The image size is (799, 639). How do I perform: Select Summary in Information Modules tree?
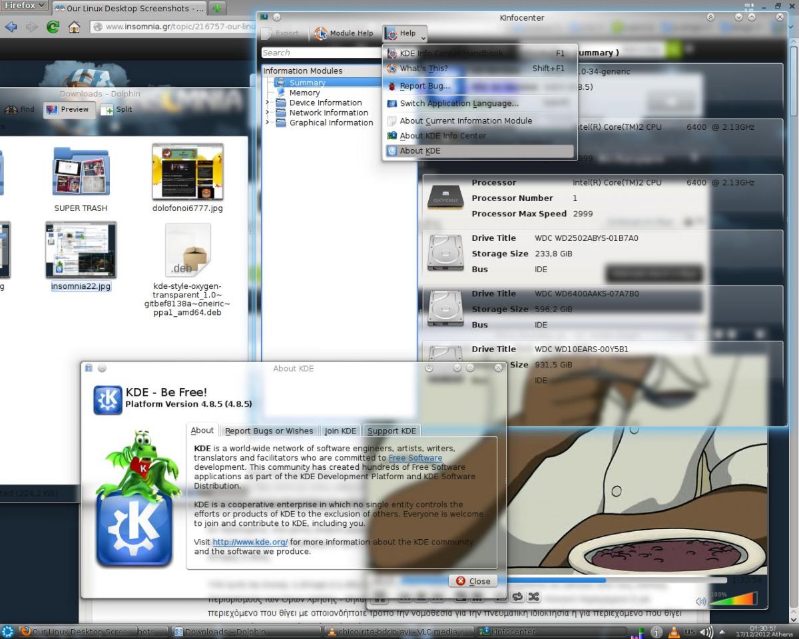pyautogui.click(x=307, y=83)
